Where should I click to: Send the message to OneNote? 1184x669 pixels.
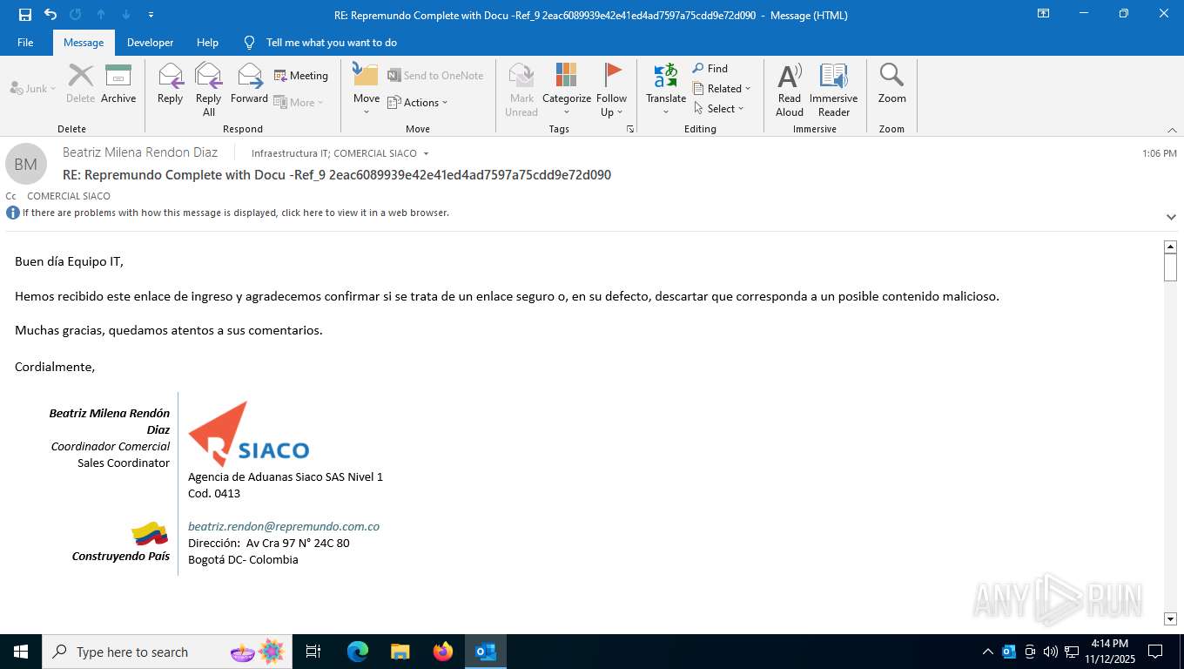[x=435, y=76]
